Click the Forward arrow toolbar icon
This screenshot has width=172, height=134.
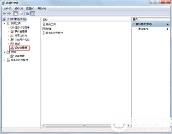pyautogui.click(x=9, y=13)
